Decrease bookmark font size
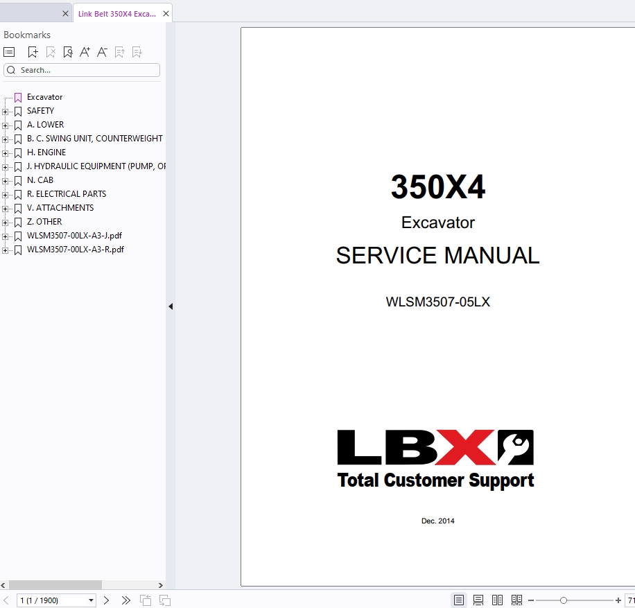Image resolution: width=635 pixels, height=608 pixels. click(102, 52)
